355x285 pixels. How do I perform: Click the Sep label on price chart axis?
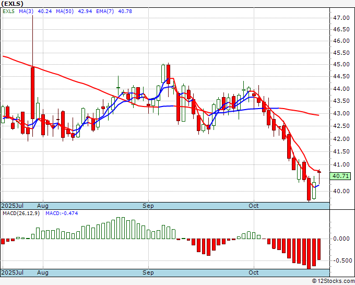(148, 206)
